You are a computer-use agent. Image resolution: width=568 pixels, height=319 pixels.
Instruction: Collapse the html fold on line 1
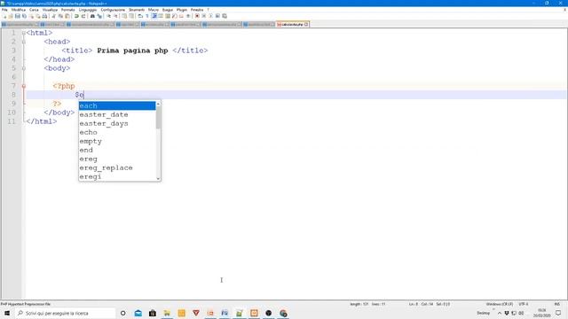coord(24,33)
